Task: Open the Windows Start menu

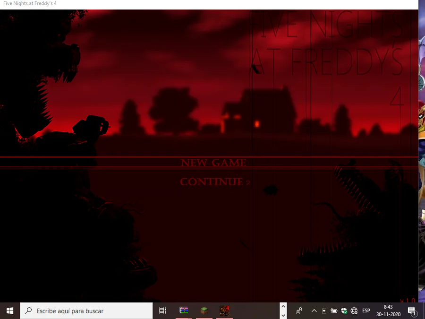Action: point(10,310)
